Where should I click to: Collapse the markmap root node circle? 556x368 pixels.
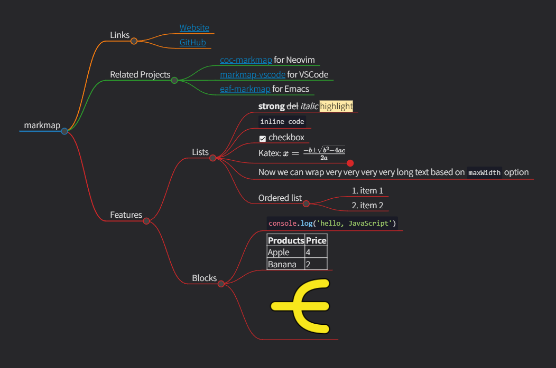64,131
